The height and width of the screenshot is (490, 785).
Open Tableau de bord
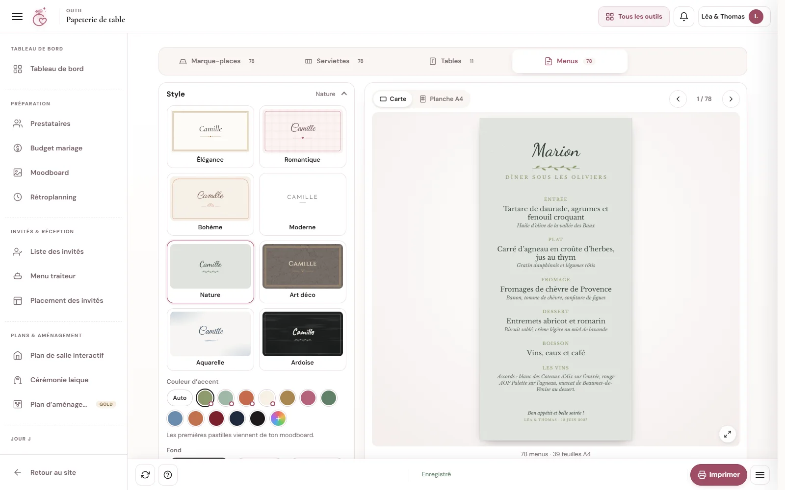64,69
